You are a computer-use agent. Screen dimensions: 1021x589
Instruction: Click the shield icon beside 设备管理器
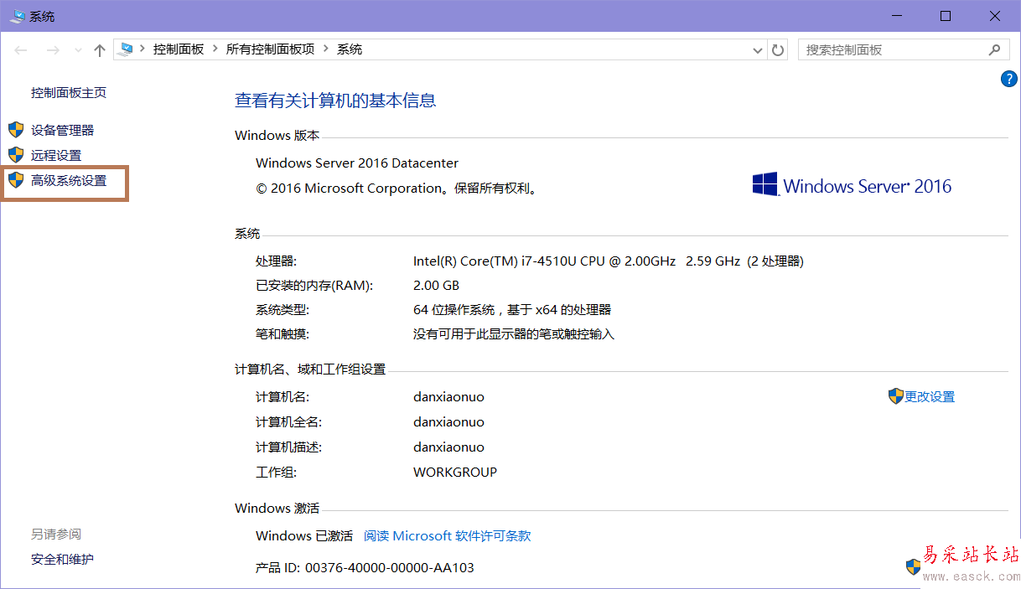16,130
